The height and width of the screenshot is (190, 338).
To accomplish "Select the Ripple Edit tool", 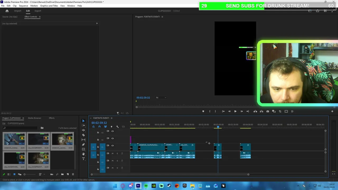I will click(x=83, y=130).
